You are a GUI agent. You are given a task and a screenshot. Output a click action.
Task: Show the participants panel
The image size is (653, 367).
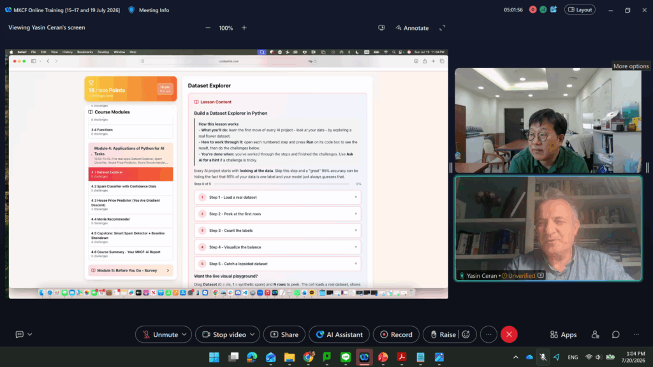click(595, 335)
